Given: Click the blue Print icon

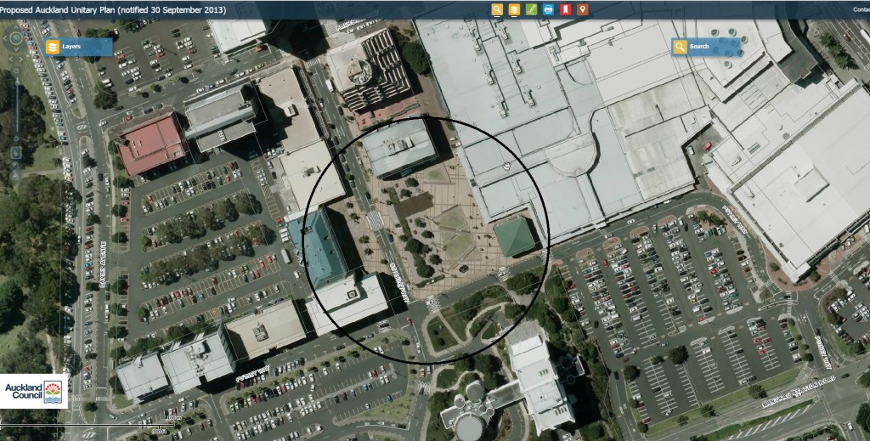Looking at the screenshot, I should point(549,9).
